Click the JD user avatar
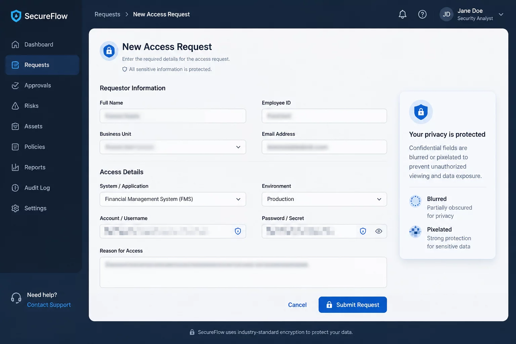Screen dimensions: 516x344 point(446,14)
